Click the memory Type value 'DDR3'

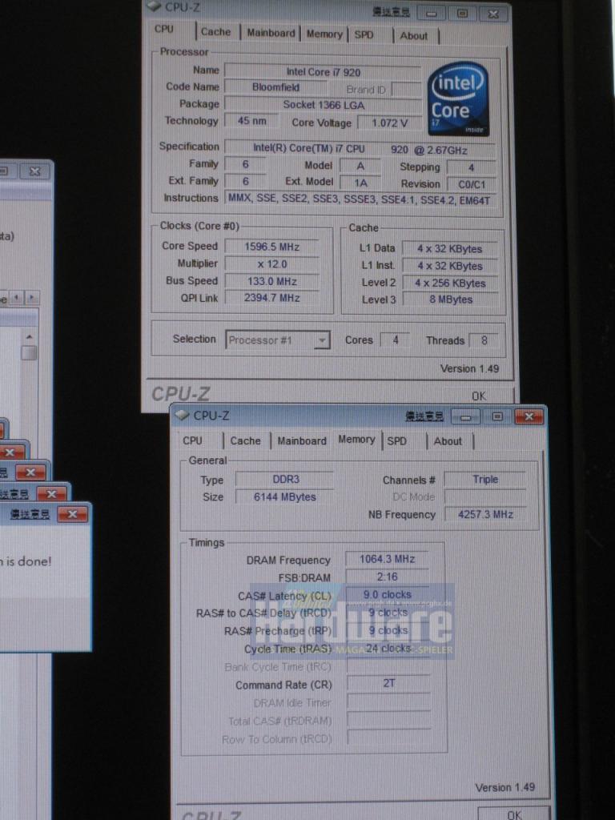tap(285, 480)
